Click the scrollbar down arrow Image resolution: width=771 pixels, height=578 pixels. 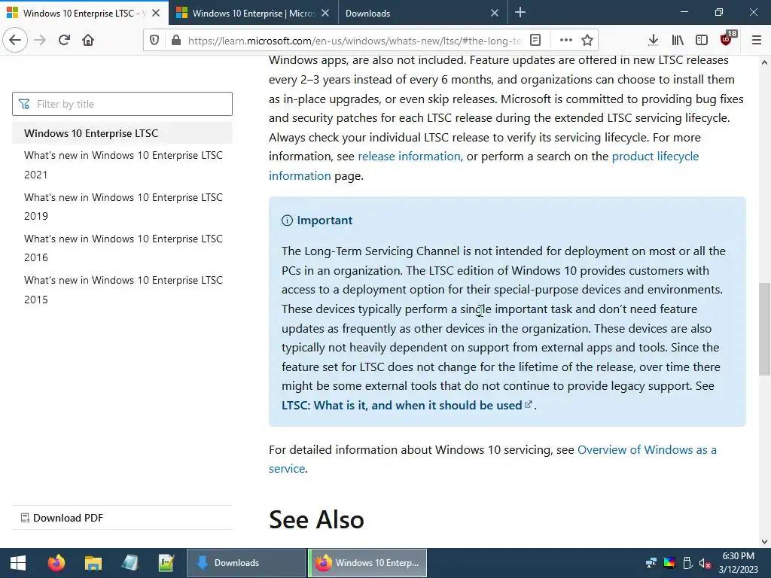coord(765,542)
